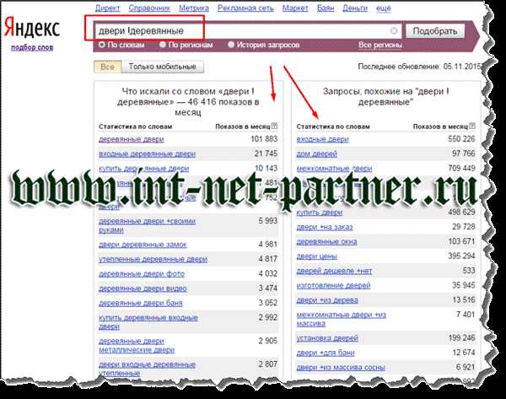Open the 'межкомнатные двери' similar query

(334, 169)
